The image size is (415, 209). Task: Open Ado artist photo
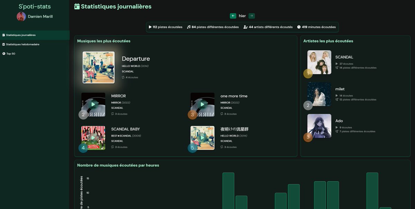tap(319, 126)
